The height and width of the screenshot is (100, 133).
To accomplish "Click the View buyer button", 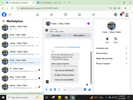I will point(56,35).
